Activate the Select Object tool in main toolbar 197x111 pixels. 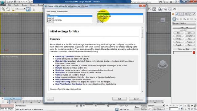pos(28,9)
